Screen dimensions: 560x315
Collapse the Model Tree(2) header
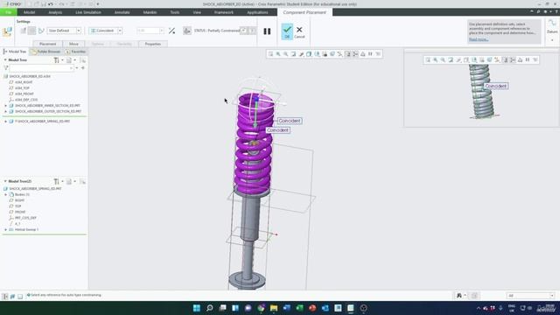(5, 181)
